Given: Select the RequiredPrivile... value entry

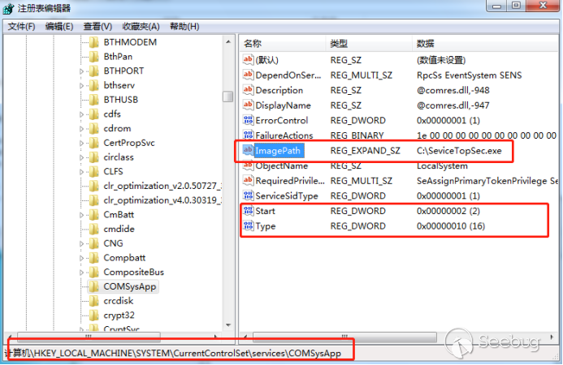Looking at the screenshot, I should coord(290,181).
